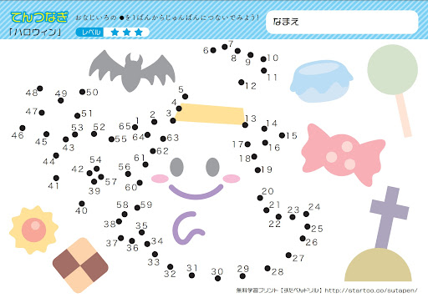Click the second blue level star
Screen dimensions: 428x303
click(x=127, y=33)
